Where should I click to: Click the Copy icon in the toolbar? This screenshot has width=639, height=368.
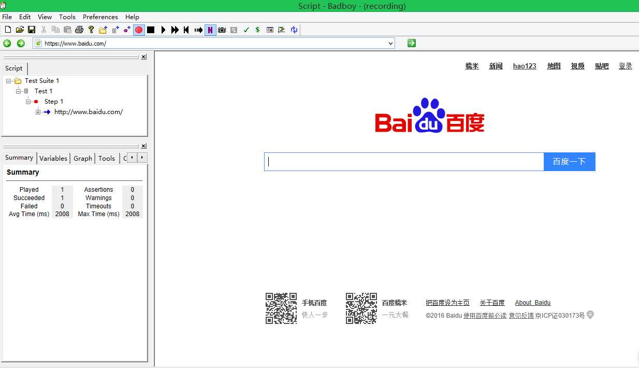coord(55,30)
